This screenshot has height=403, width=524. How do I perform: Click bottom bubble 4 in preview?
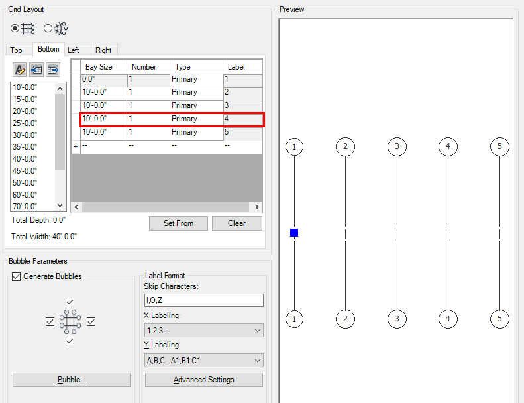pyautogui.click(x=448, y=319)
